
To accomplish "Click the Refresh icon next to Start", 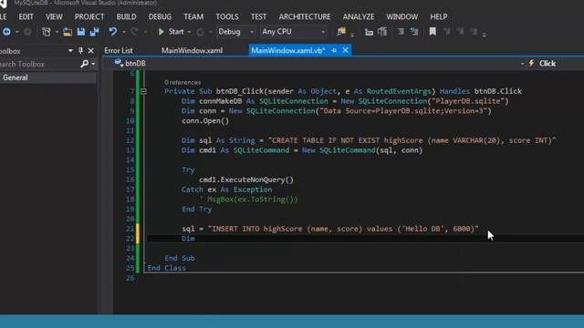I will (x=200, y=32).
